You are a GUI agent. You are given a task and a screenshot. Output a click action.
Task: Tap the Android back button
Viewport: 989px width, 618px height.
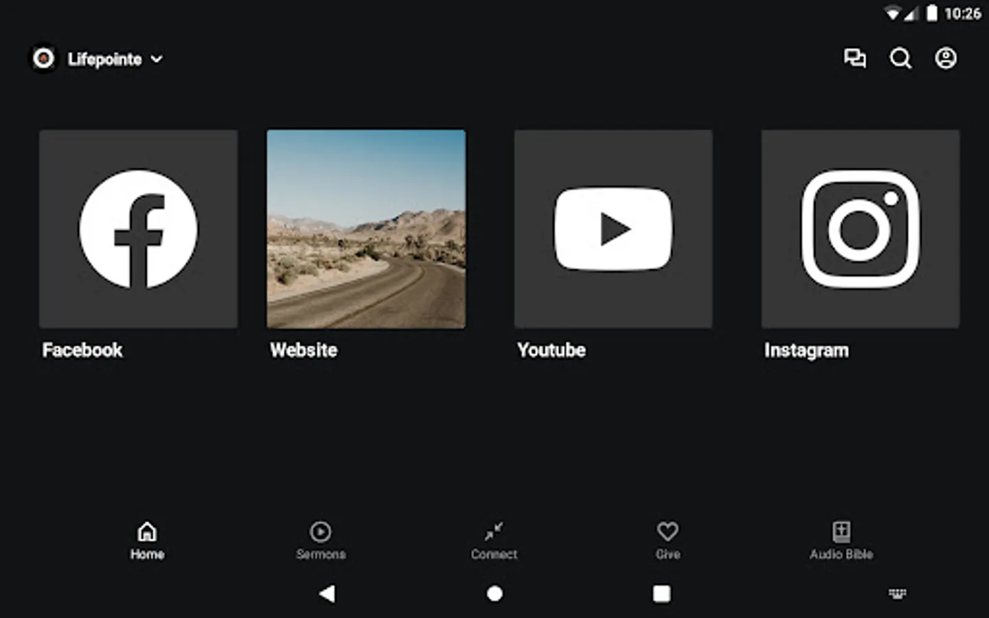pos(327,593)
